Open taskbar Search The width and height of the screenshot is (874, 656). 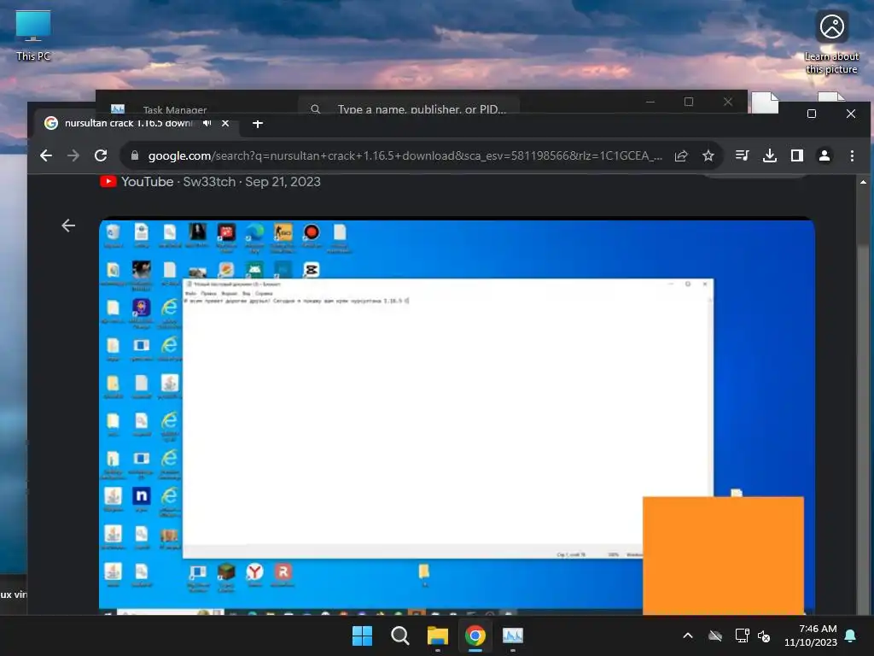[399, 635]
